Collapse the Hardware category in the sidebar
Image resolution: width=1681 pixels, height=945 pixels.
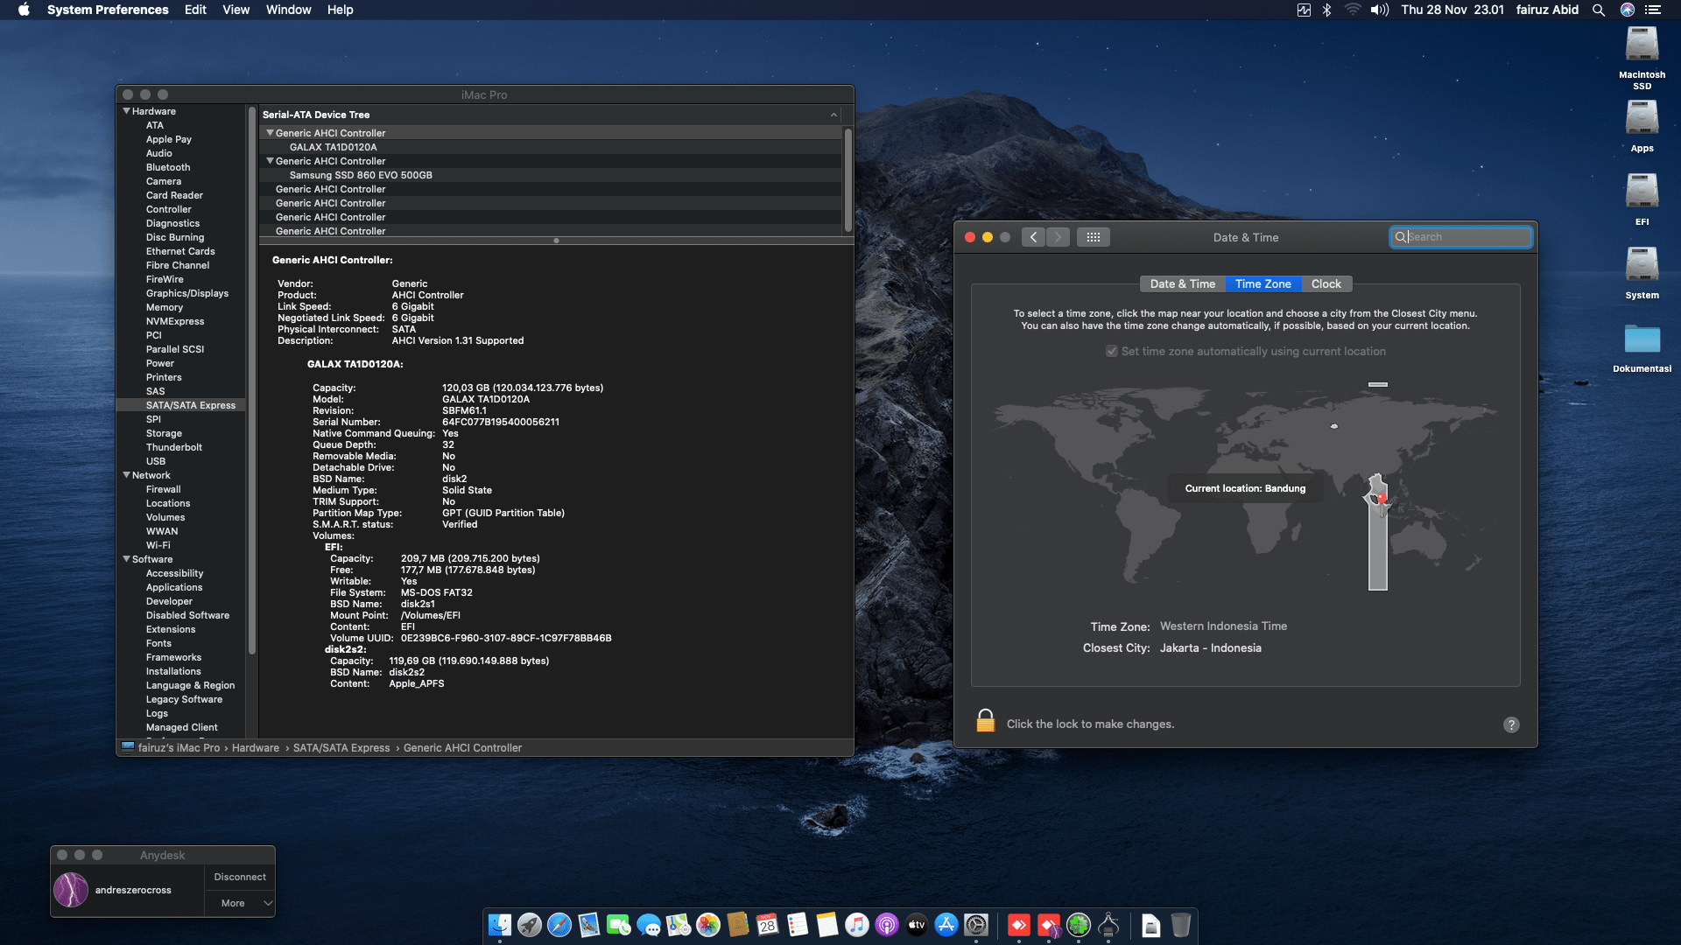click(128, 111)
